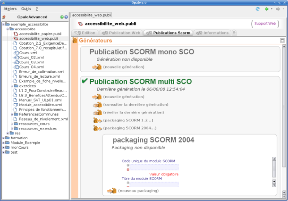The height and width of the screenshot is (201, 288).
Task: Switch to Publication Web tab
Action: tap(121, 33)
